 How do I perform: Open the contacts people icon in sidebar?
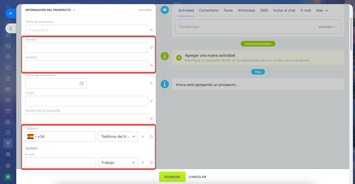pyautogui.click(x=8, y=122)
